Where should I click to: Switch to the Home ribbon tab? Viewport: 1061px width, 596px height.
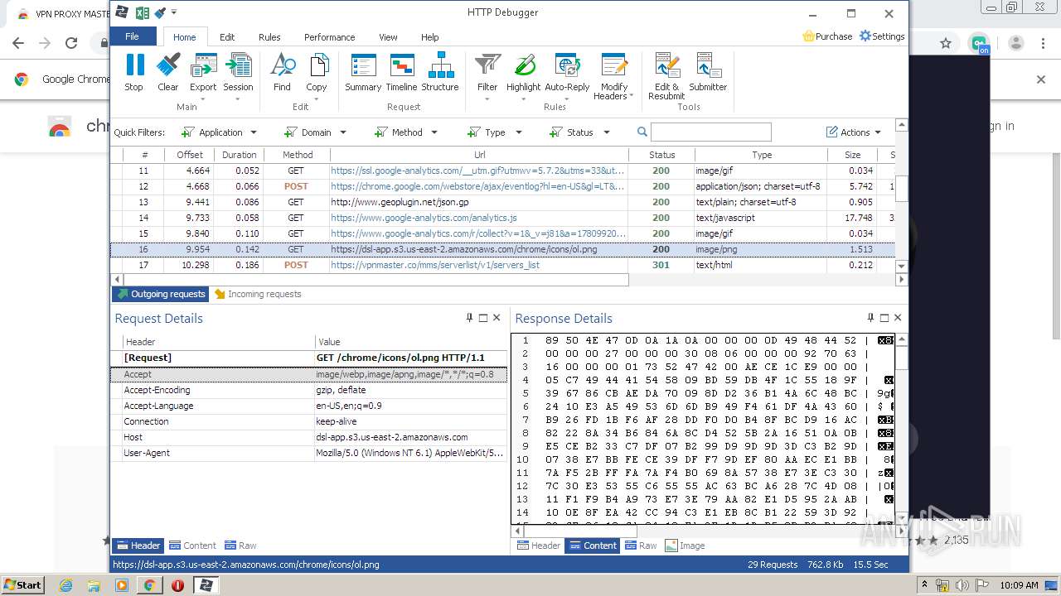[x=184, y=37]
